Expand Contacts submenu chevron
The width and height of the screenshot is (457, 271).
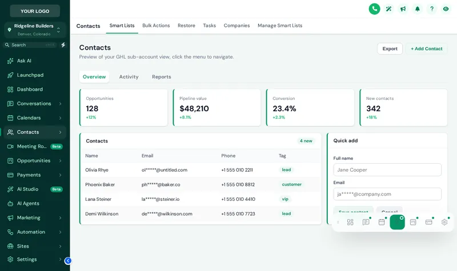[x=60, y=132]
